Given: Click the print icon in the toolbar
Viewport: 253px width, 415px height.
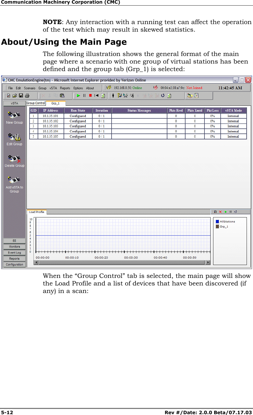Looking at the screenshot, I should pyautogui.click(x=26, y=96).
